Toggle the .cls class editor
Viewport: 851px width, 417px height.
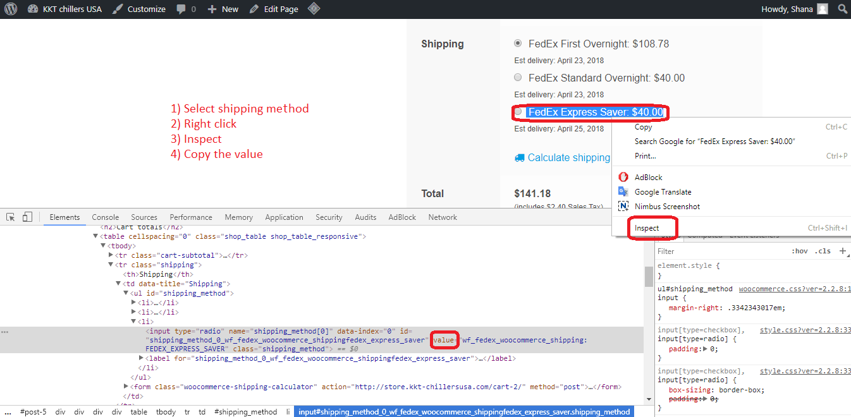click(823, 251)
